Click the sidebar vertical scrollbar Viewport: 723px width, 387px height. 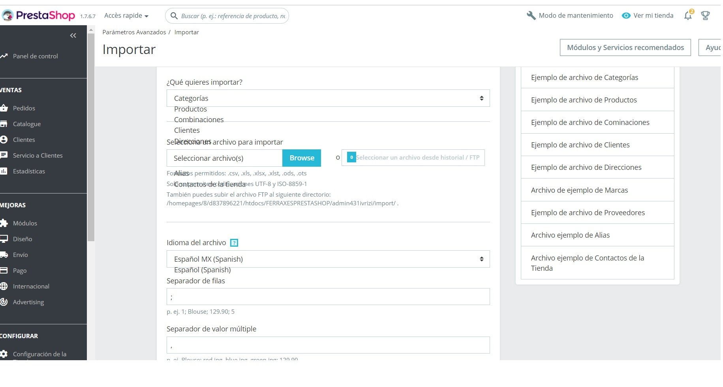(x=91, y=138)
